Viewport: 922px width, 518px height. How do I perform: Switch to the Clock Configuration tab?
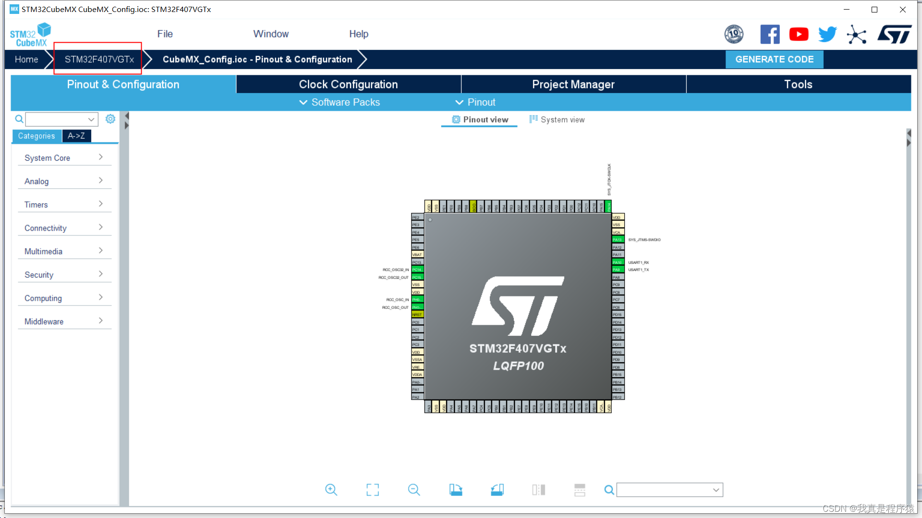click(348, 84)
